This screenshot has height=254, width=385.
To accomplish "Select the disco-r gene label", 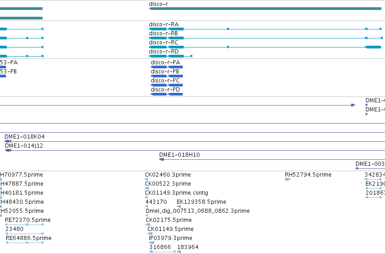I will pyautogui.click(x=158, y=4).
